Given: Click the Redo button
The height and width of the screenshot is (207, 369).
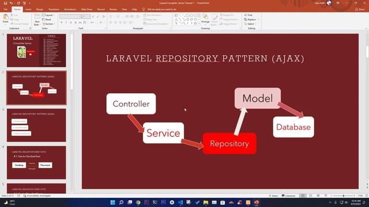Looking at the screenshot, I should 18,3.
